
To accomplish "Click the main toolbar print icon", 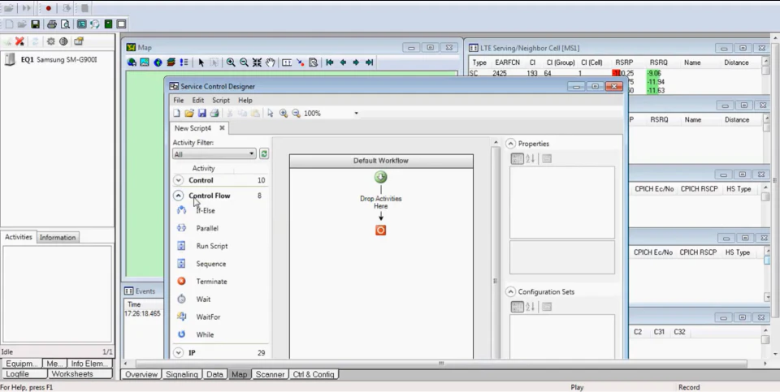I will click(51, 24).
